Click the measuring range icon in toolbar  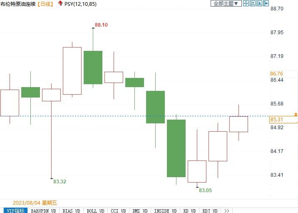coord(253,3)
